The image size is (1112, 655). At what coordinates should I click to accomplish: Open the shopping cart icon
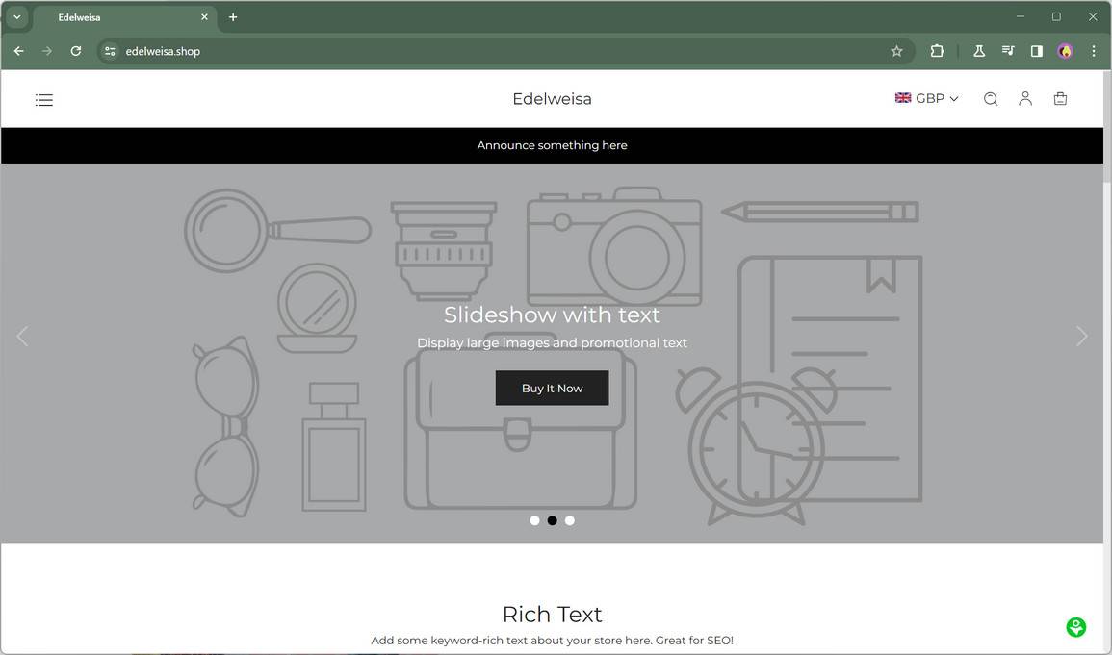pyautogui.click(x=1060, y=98)
